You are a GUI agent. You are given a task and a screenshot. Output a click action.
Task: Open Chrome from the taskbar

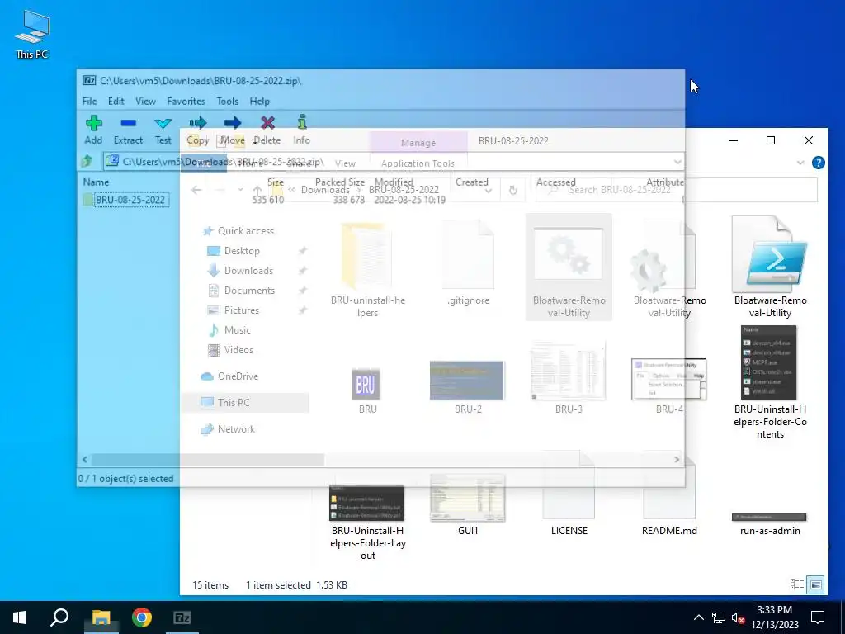[x=142, y=617]
